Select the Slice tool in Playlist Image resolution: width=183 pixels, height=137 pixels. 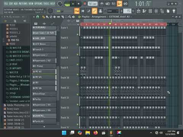pyautogui.click(x=62, y=17)
